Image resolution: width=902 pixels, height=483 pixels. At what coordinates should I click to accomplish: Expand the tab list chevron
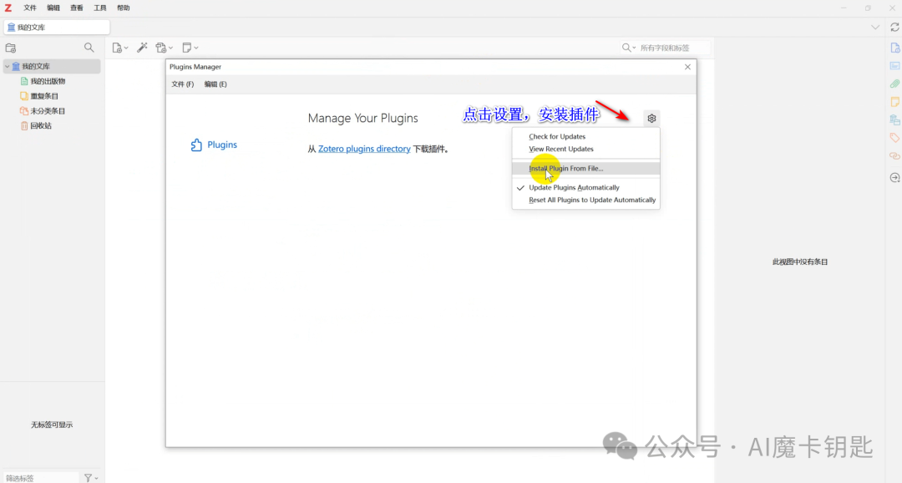(875, 27)
